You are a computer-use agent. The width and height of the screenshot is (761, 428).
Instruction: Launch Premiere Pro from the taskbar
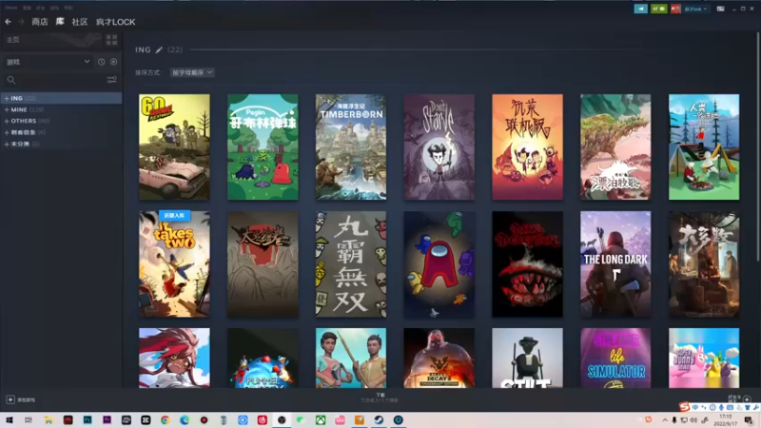107,419
